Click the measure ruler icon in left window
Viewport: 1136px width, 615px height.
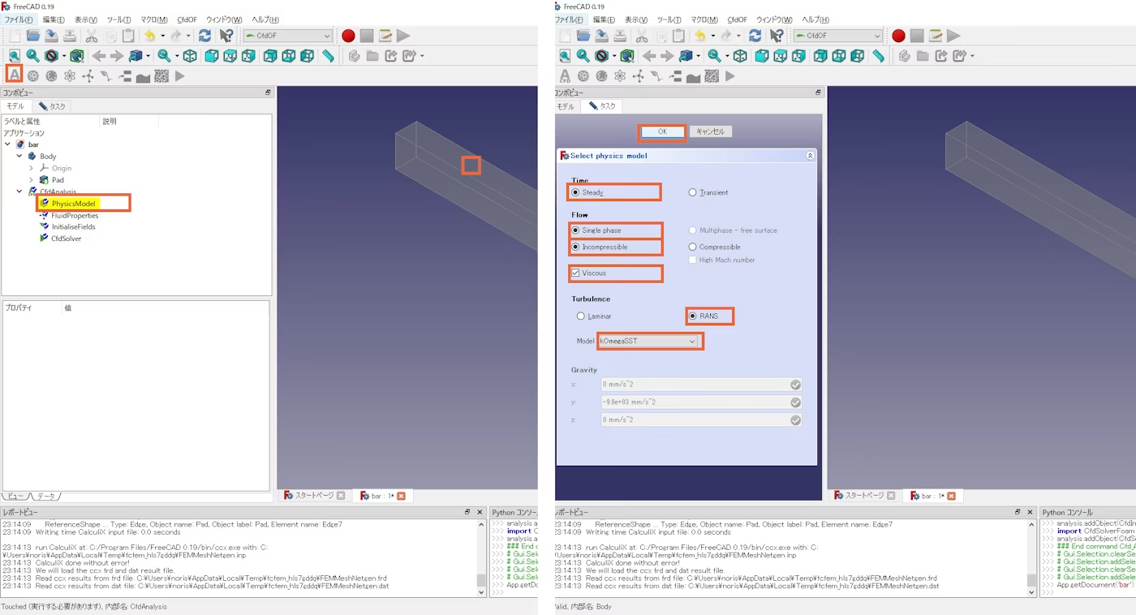pyautogui.click(x=328, y=56)
